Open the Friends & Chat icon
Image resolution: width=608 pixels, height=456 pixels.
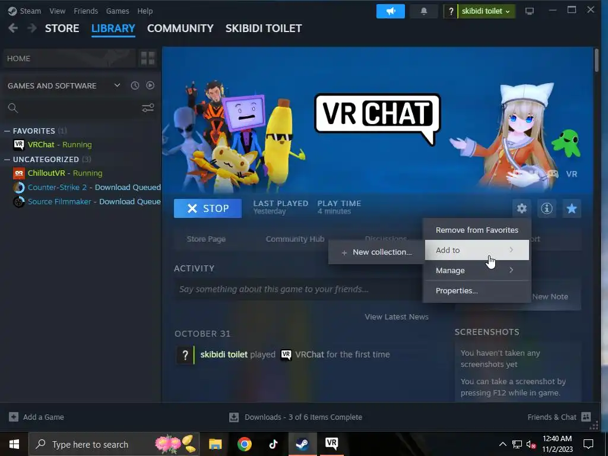(x=586, y=417)
